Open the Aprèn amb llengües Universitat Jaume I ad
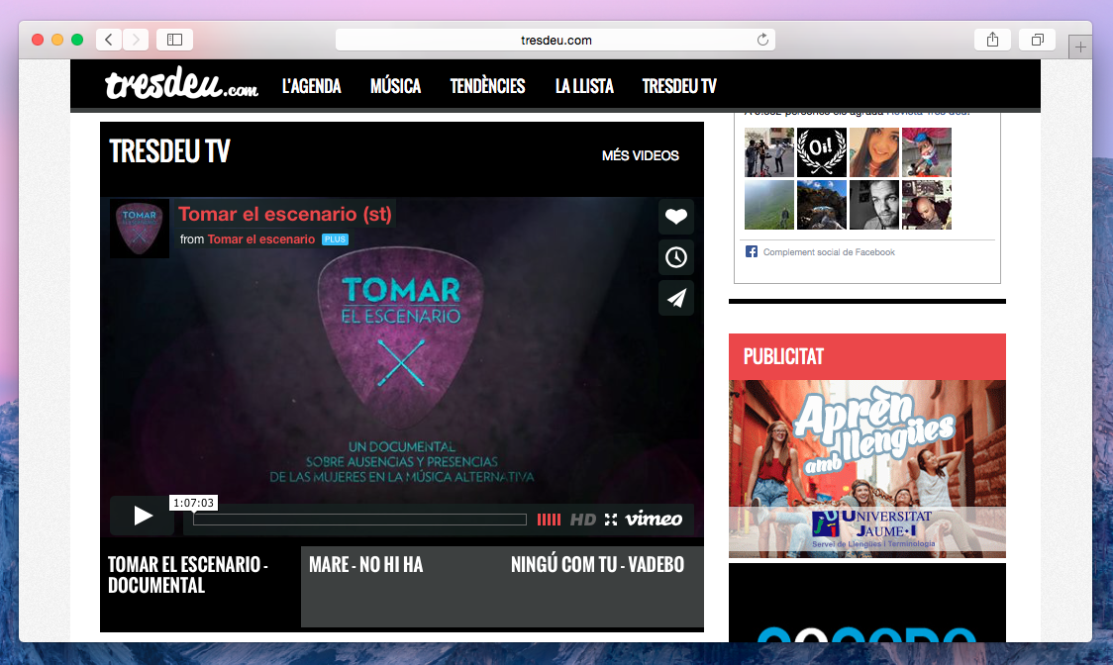The width and height of the screenshot is (1113, 665). click(x=867, y=468)
